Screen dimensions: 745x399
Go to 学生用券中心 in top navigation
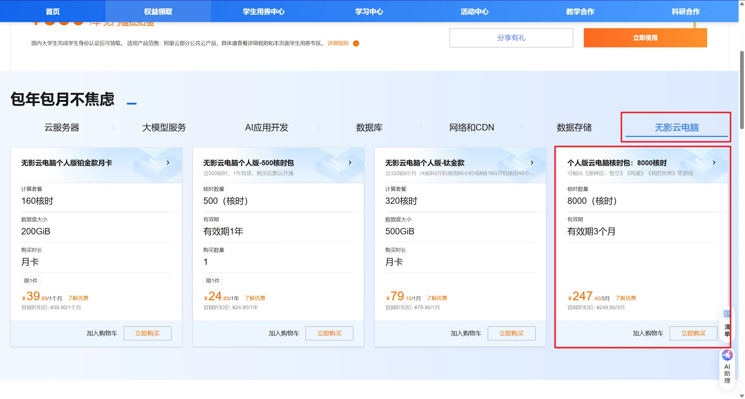point(263,12)
